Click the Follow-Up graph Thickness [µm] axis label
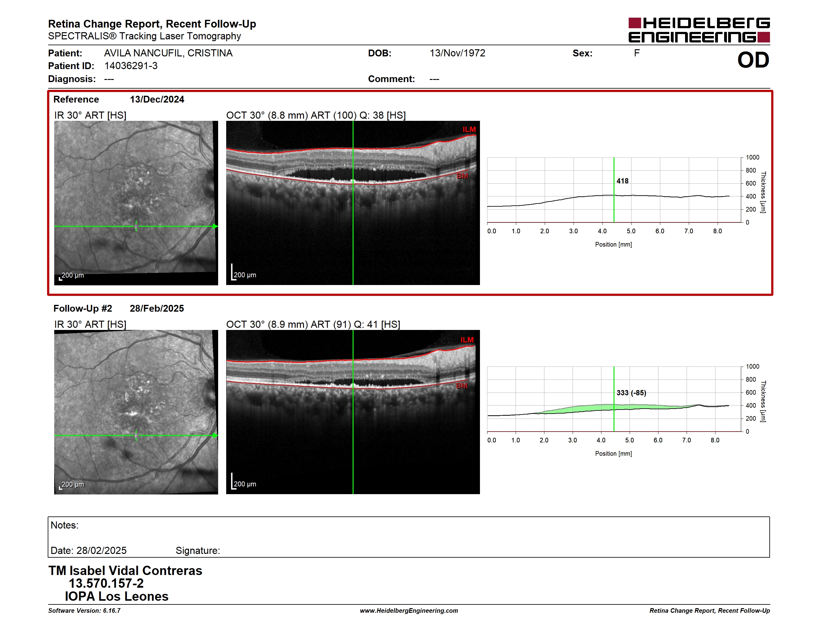Screen dimensions: 818x632 pos(763,402)
